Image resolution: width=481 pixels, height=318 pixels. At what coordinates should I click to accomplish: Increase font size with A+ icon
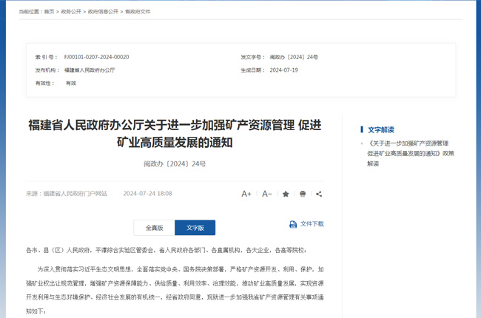click(246, 194)
